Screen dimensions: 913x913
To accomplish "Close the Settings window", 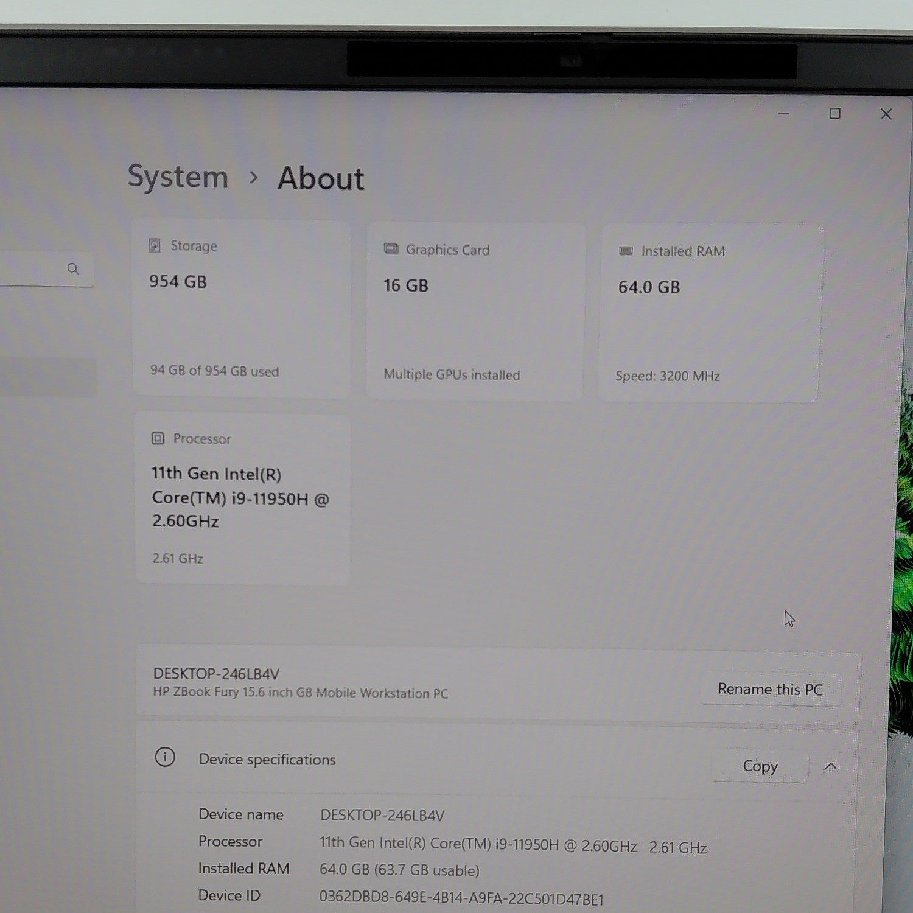I will (886, 114).
